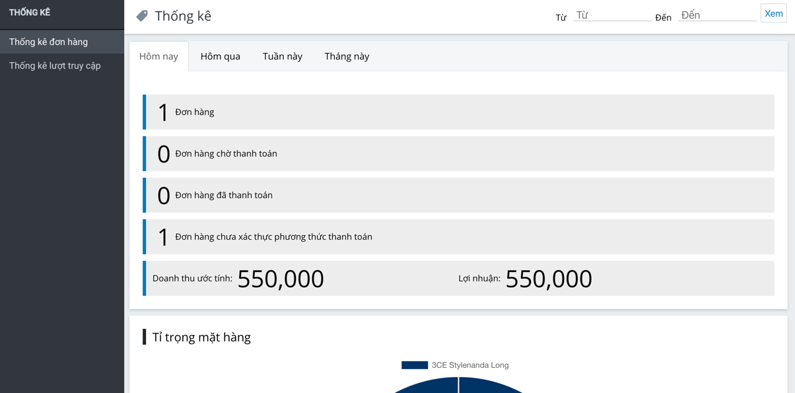Click the Đơn hàng chờ thanh toán row
The image size is (795, 393).
458,153
